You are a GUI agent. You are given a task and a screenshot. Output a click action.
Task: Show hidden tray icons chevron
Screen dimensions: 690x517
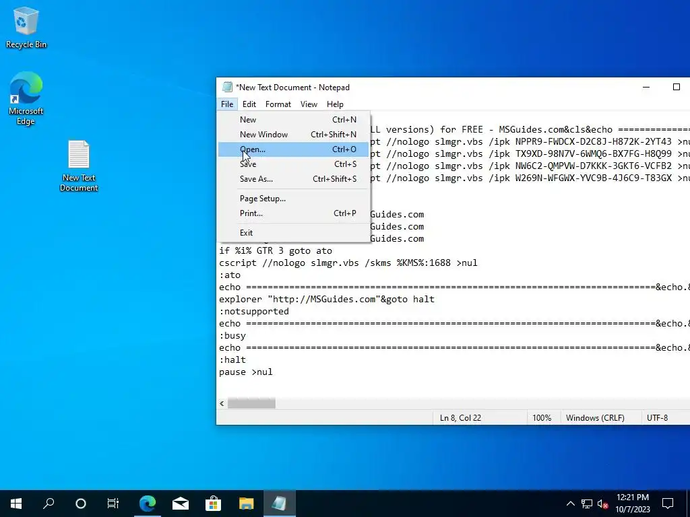tap(570, 504)
